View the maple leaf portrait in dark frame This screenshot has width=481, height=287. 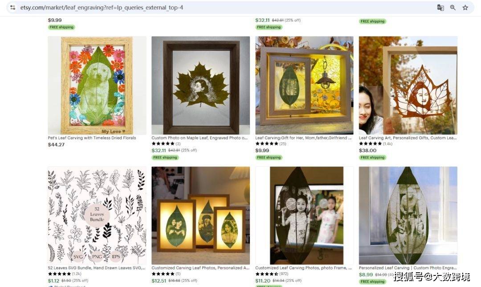click(x=200, y=85)
